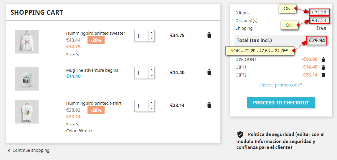Image resolution: width=337 pixels, height=160 pixels.
Task: Click the mug quantity input field
Action: point(141,73)
